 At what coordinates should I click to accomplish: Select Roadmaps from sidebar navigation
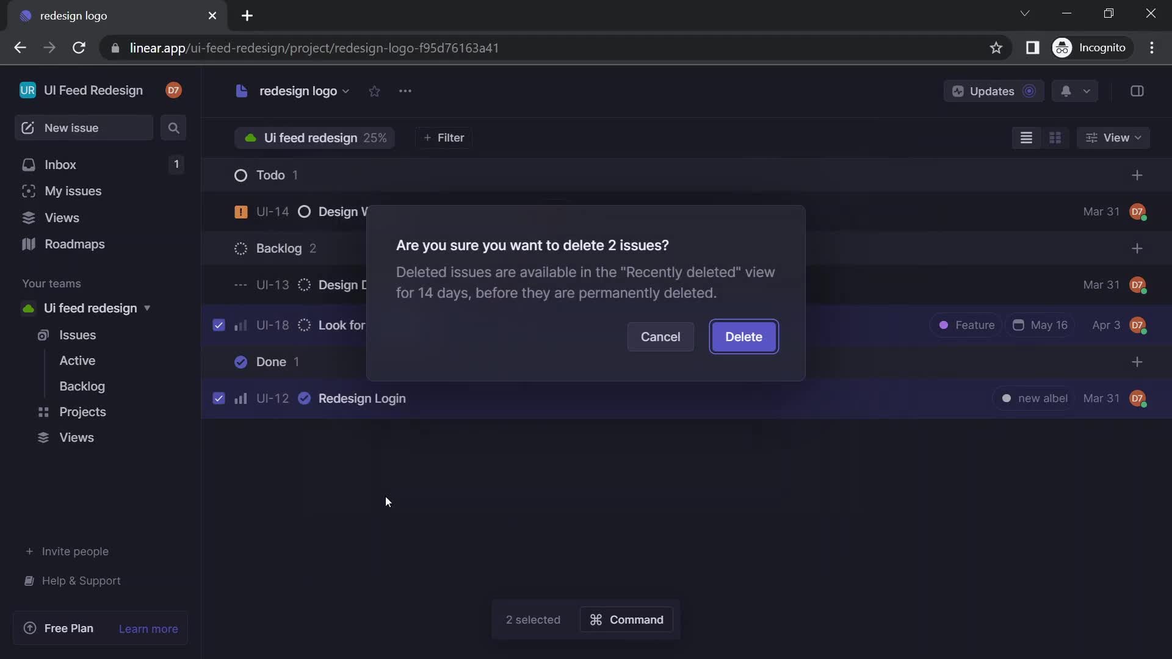74,245
